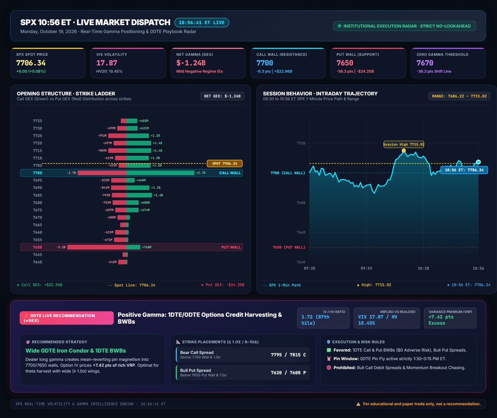Click the Bear Call Spread 7795 / 7815 C row
The image size is (497, 418).
pos(242,355)
